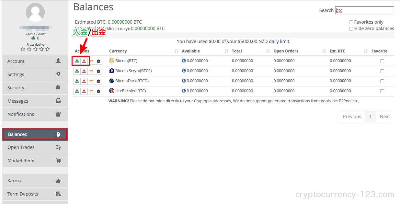Screen dimensions: 400x204
Task: Click the trash icon for Bitcoin Scrypt(BTCS)
Action: pyautogui.click(x=98, y=71)
